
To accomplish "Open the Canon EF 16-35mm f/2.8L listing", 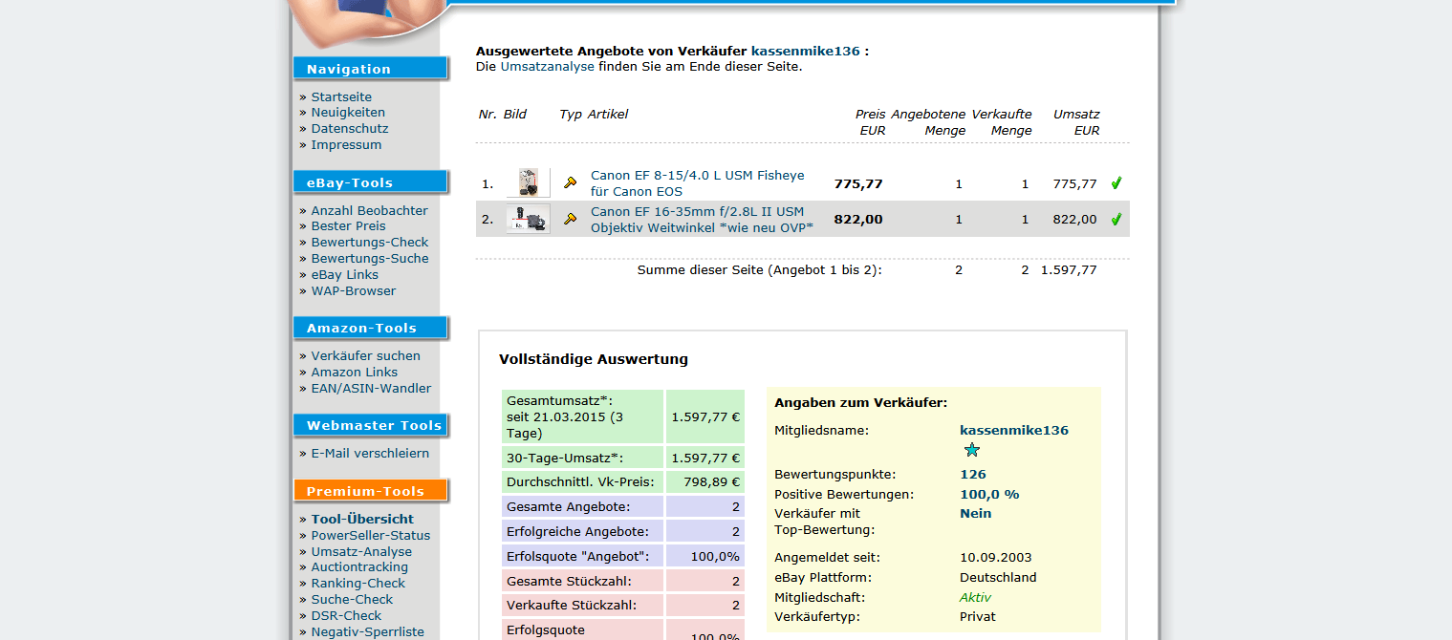I will click(x=701, y=219).
